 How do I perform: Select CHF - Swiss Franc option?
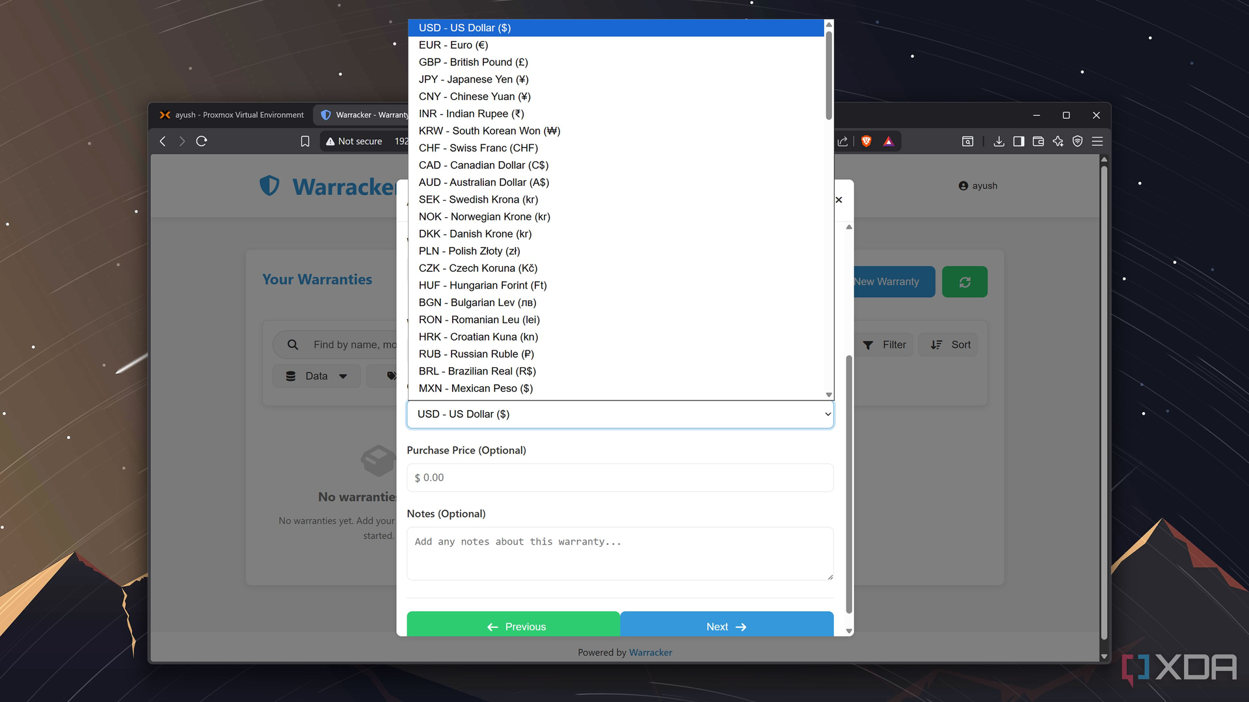coord(616,148)
